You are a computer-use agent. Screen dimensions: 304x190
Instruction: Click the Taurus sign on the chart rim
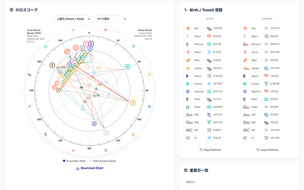click(133, 46)
